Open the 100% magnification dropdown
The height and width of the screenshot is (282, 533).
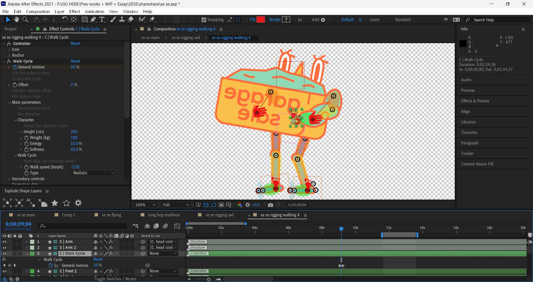click(x=145, y=205)
